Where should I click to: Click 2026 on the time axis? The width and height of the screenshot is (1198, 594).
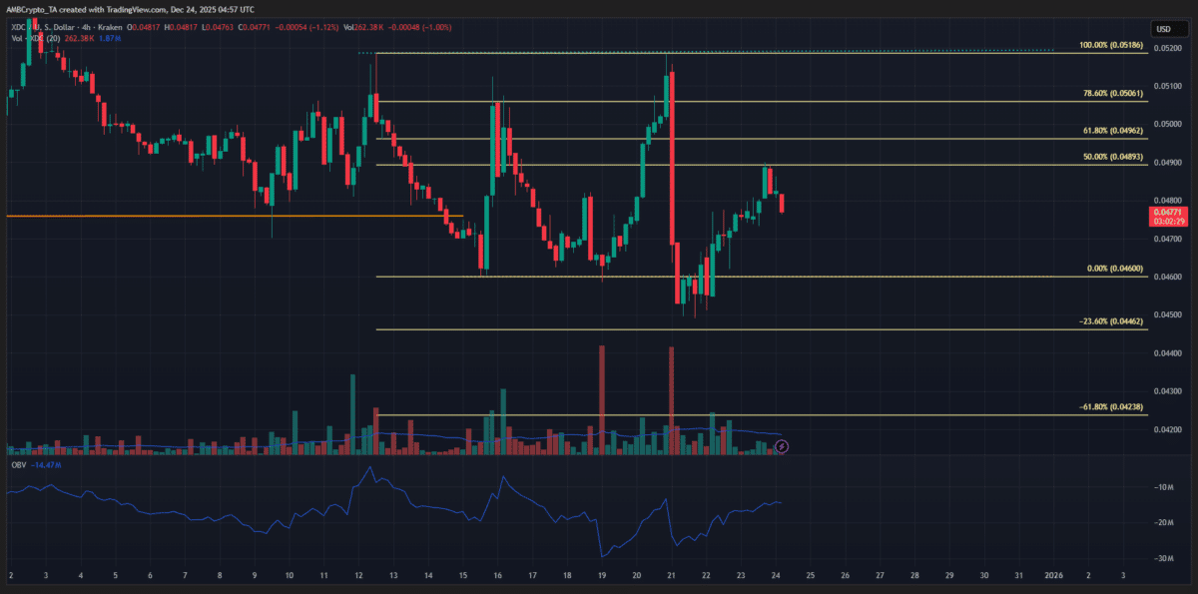pos(1053,576)
